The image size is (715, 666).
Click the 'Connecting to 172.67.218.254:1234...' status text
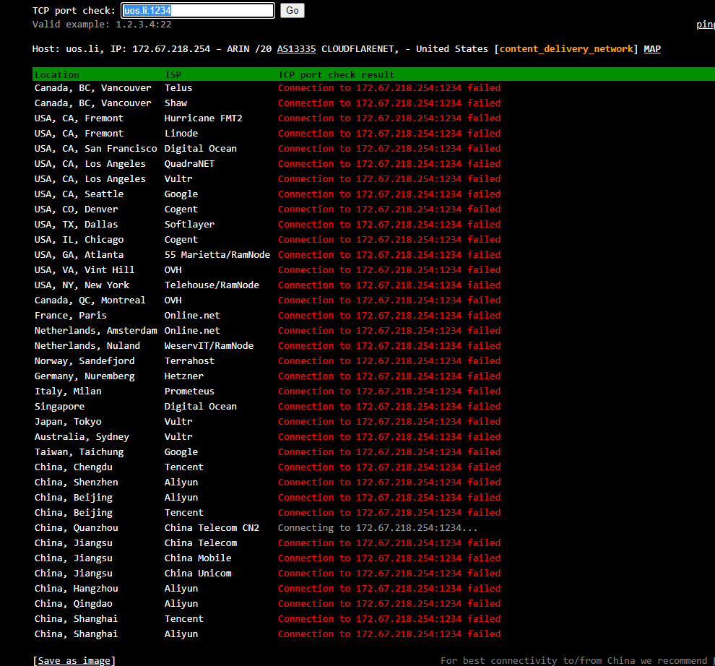[378, 528]
